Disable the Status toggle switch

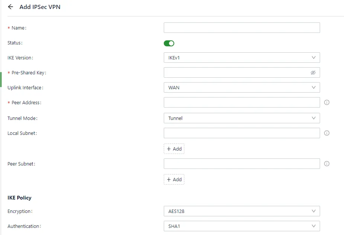point(169,43)
